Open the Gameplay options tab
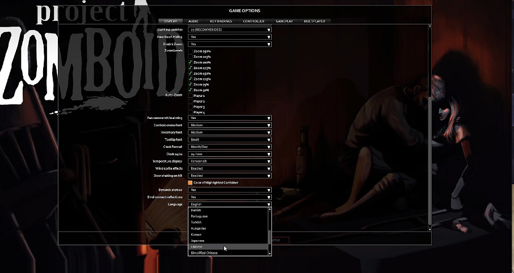Screen dimensions: 514x273 coord(285,21)
